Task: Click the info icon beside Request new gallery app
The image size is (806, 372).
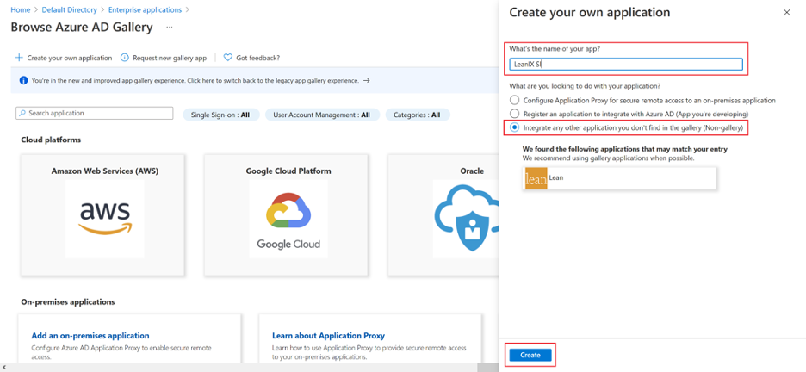Action: pyautogui.click(x=124, y=58)
